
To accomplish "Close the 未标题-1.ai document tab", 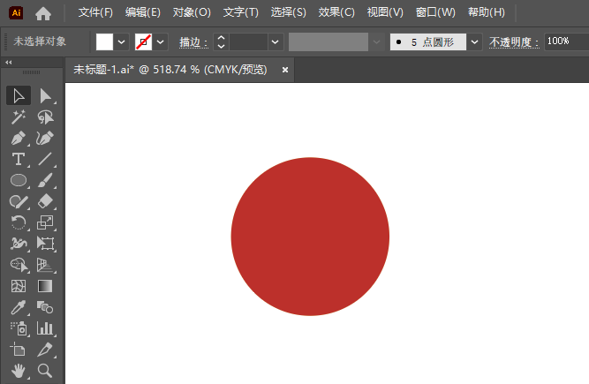I will [x=285, y=70].
